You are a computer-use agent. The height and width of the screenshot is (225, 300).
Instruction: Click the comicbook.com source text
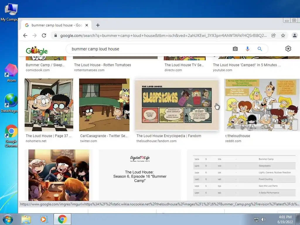point(38,70)
